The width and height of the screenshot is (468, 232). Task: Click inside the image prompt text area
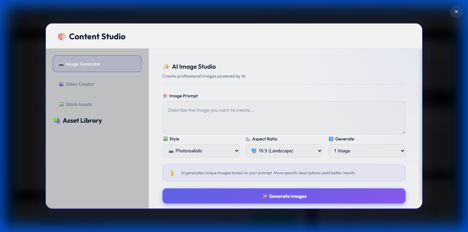pyautogui.click(x=284, y=117)
